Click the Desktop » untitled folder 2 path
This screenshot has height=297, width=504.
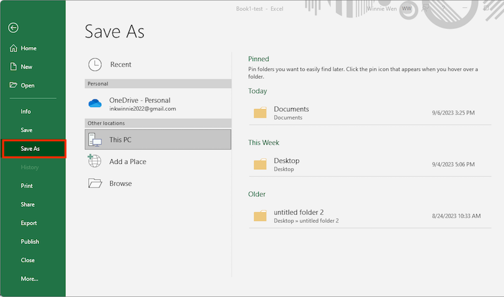[x=306, y=221]
